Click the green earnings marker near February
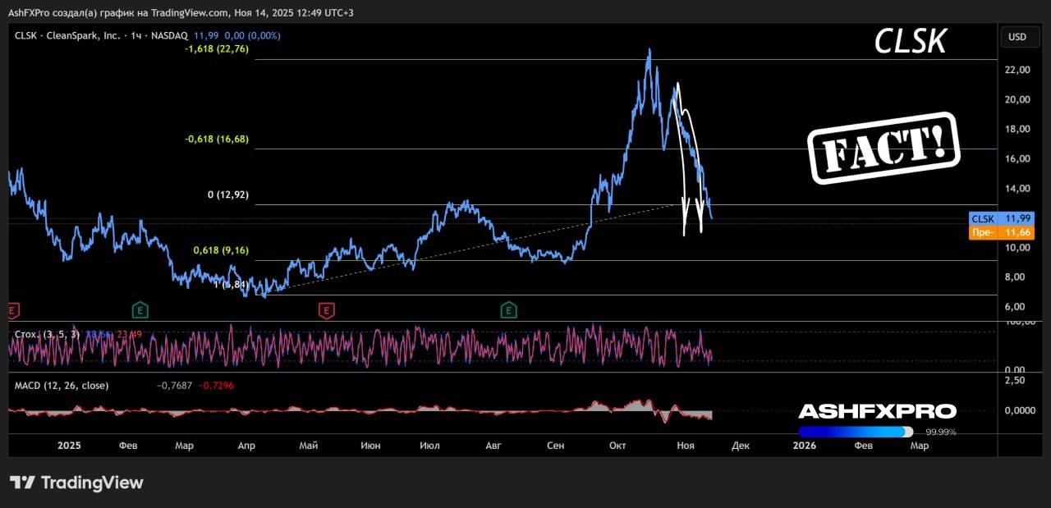 [x=140, y=309]
